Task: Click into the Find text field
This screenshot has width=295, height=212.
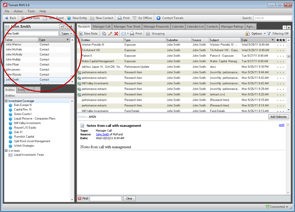Action: click(106, 198)
